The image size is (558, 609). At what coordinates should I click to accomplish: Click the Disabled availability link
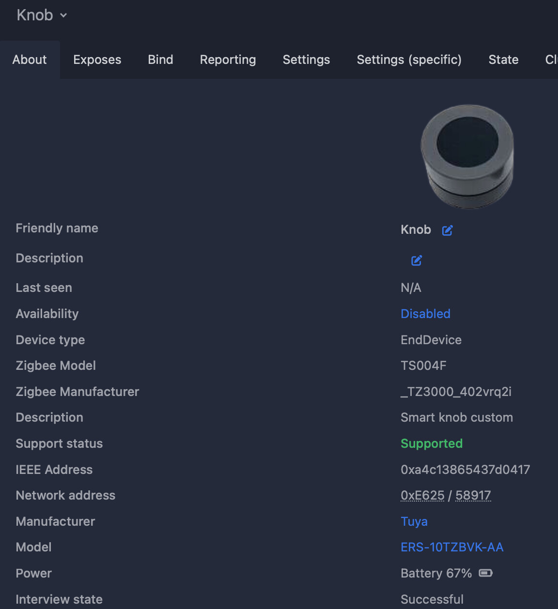point(425,314)
